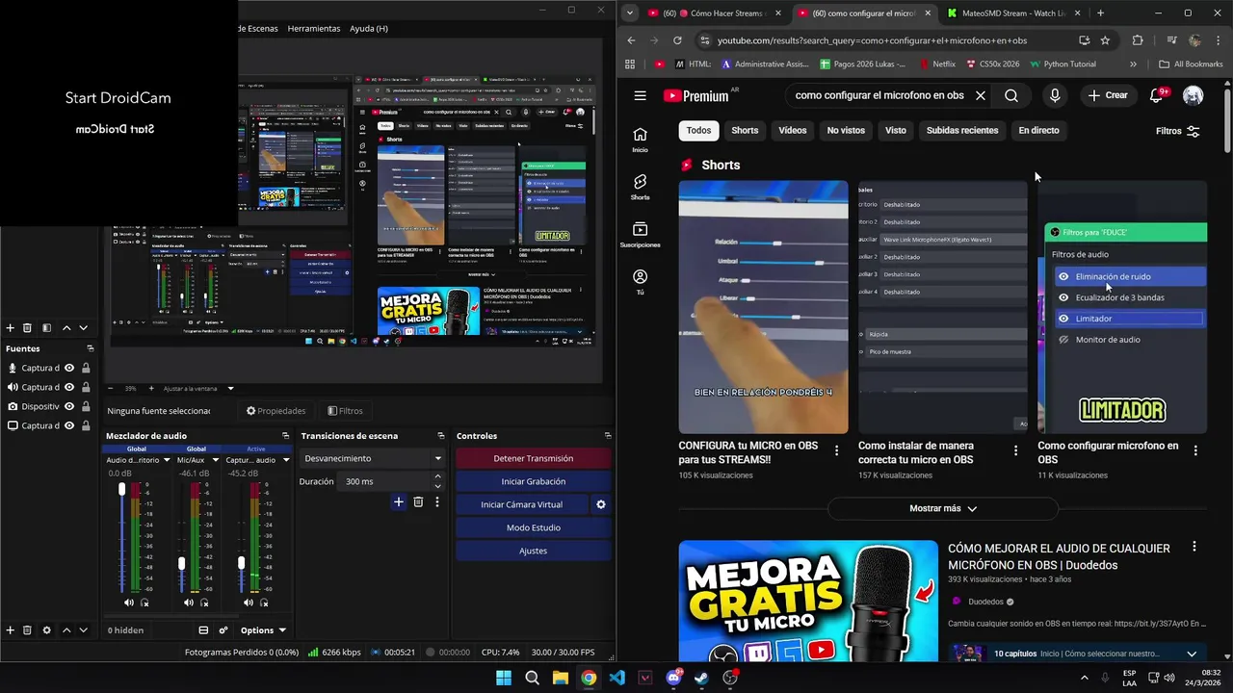Click the Crear button on YouTube
Viewport: 1233px width, 693px height.
[1108, 95]
